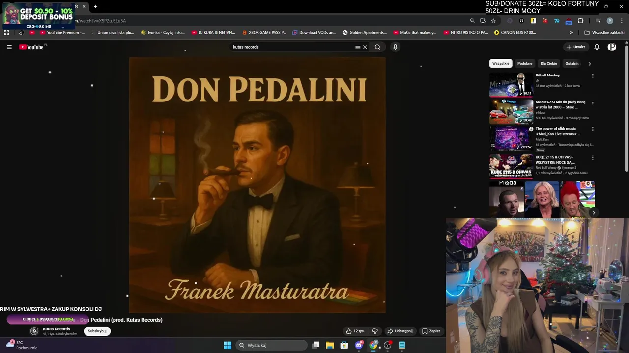Viewport: 629px width, 353px height.
Task: Open options menu for KUQE 2115 video
Action: click(593, 158)
